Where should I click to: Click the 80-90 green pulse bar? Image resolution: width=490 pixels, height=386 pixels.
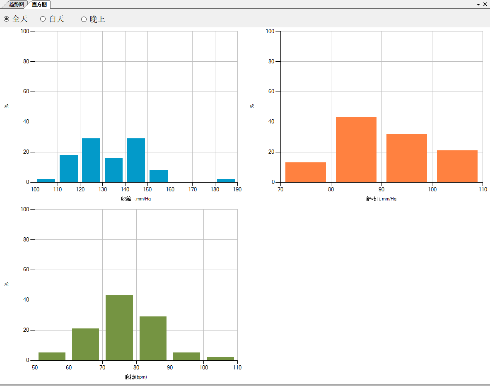153,338
